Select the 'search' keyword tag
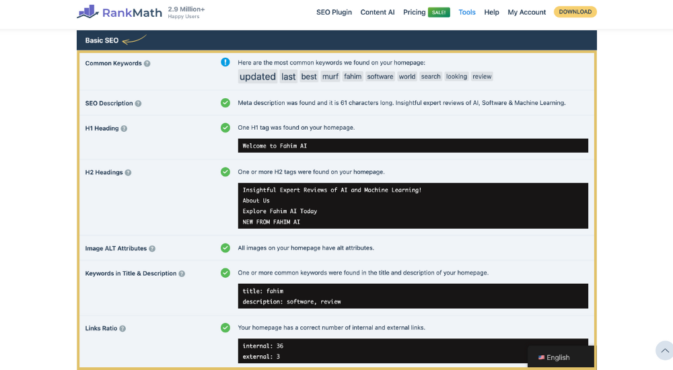The width and height of the screenshot is (673, 370). pyautogui.click(x=431, y=77)
